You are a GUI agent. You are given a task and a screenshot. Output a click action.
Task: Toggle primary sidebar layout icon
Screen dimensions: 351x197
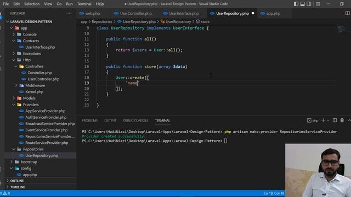[x=296, y=4]
